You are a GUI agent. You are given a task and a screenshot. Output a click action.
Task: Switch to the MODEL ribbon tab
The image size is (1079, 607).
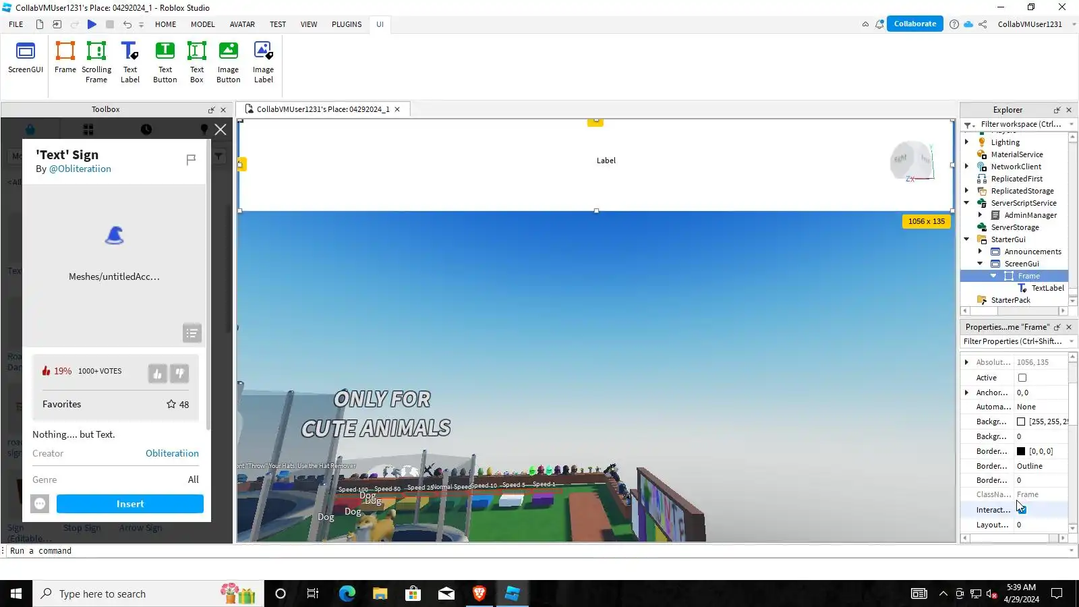(203, 24)
